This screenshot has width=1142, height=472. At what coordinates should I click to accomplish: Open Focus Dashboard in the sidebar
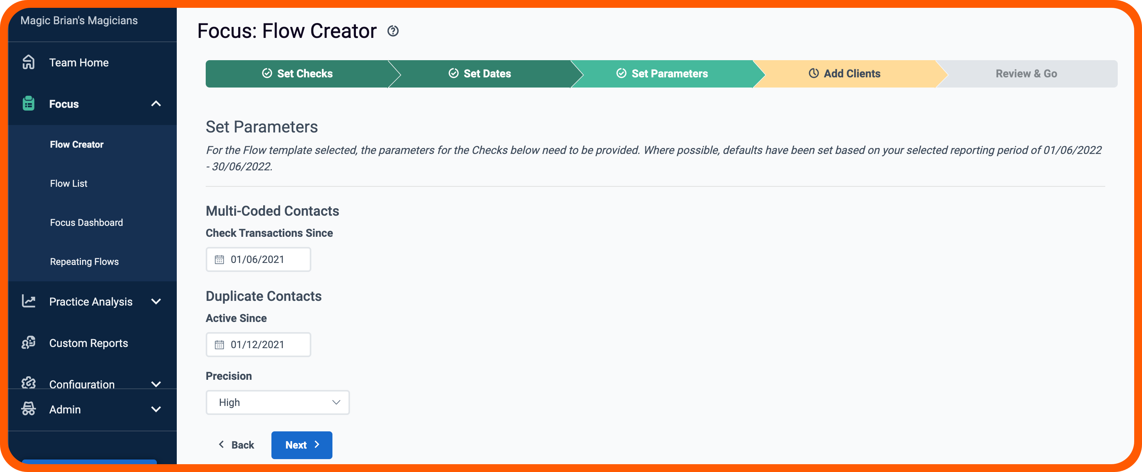(86, 222)
